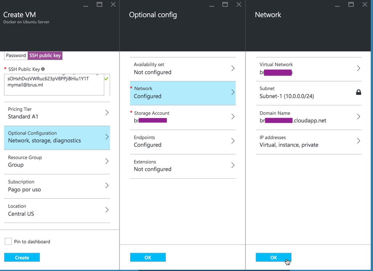
Task: Open the Endpoints configuration item
Action: click(183, 141)
